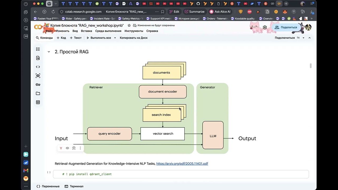Toggle the eye icon in cell floating toolbar
This screenshot has height=190, width=338.
(67, 148)
